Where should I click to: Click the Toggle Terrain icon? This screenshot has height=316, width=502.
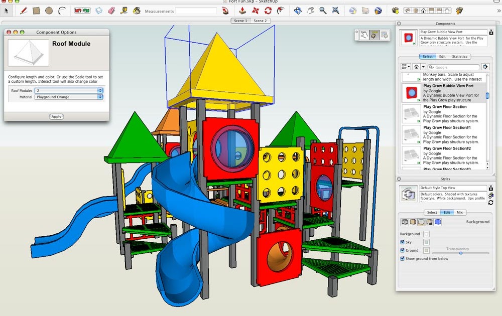click(365, 11)
